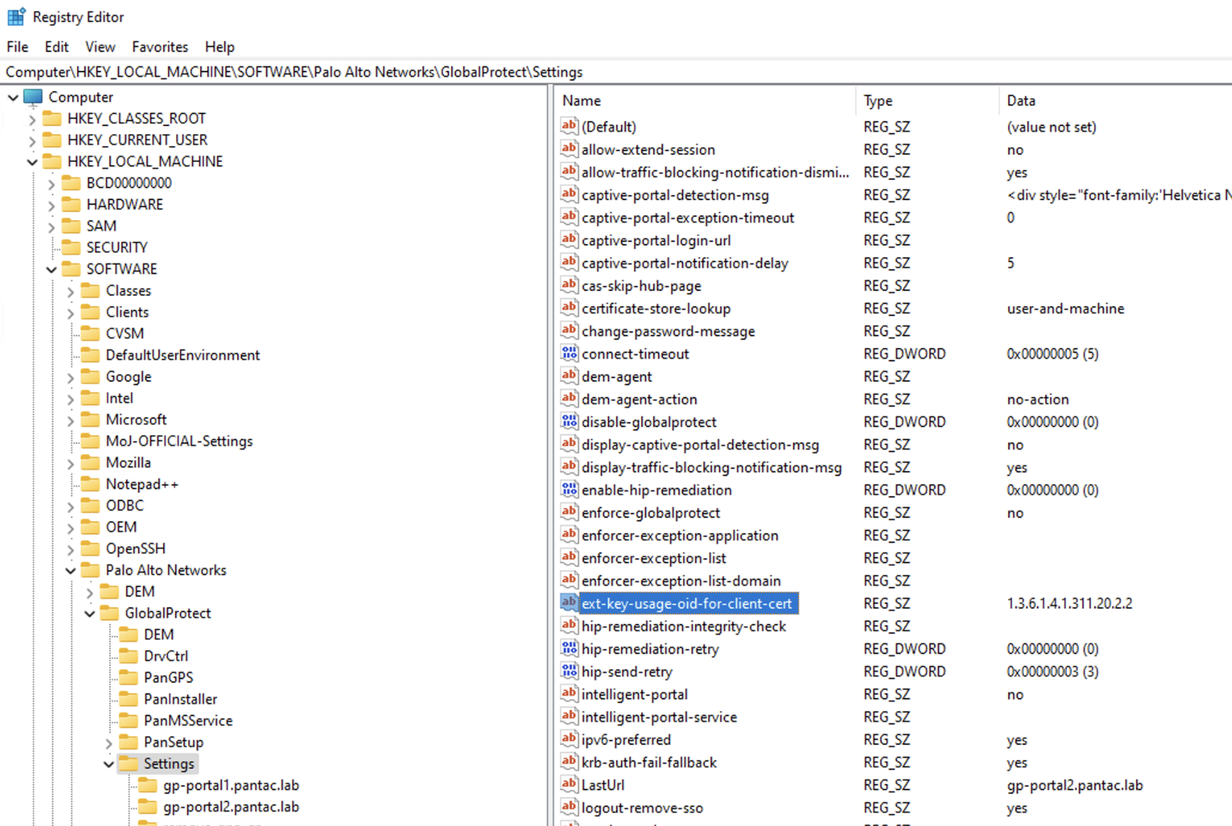The width and height of the screenshot is (1232, 826).
Task: Expand the Microsoft key
Action: 71,419
